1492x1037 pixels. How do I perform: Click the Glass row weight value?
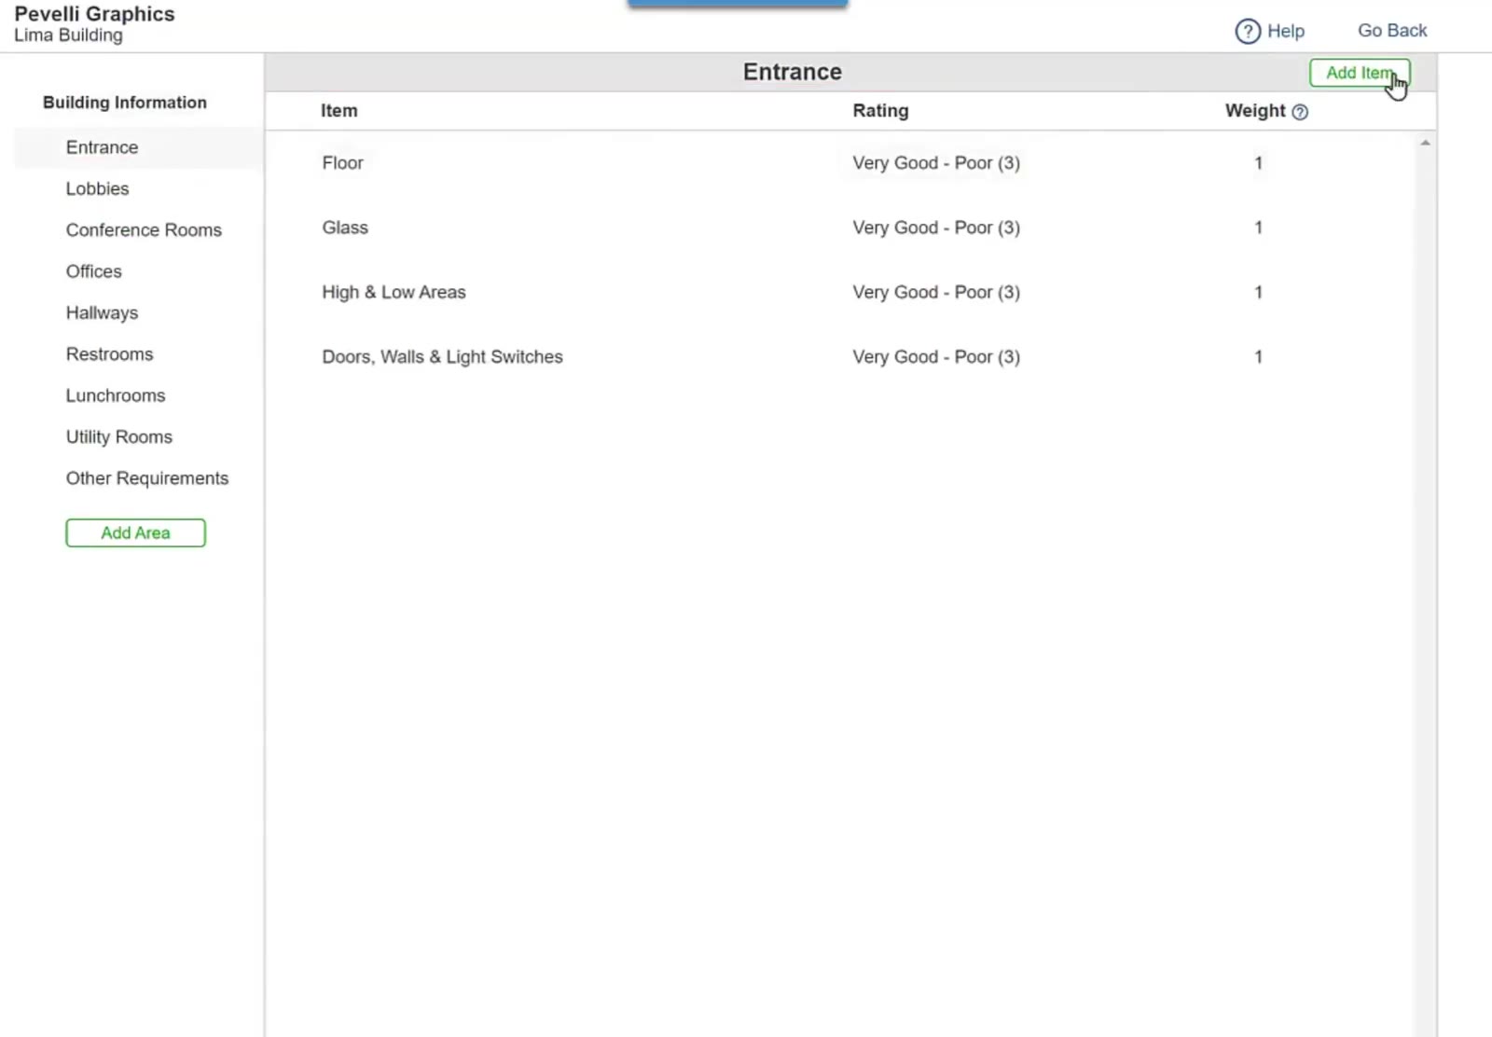(1258, 228)
